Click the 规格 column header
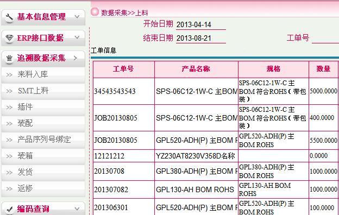The width and height of the screenshot is (339, 215). (273, 69)
